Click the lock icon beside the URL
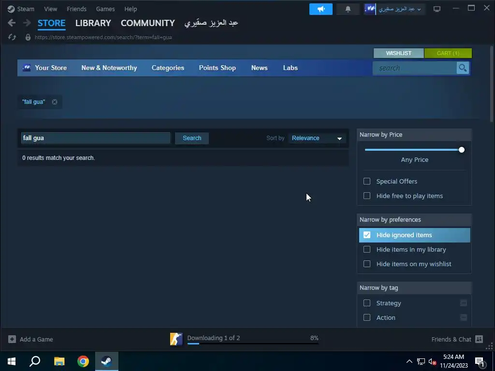The width and height of the screenshot is (495, 371). coord(28,37)
